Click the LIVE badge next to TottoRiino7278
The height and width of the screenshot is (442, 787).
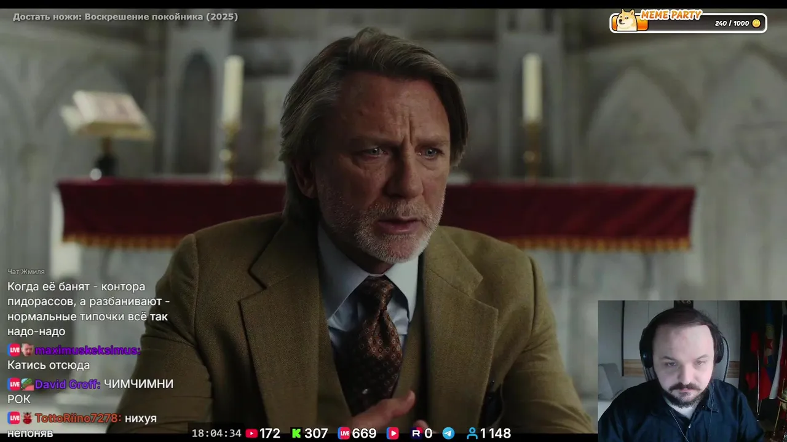[x=14, y=418]
